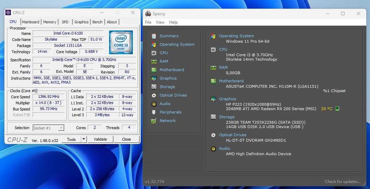Click the Audio speaker icon in Speccy sidebar

point(154,104)
